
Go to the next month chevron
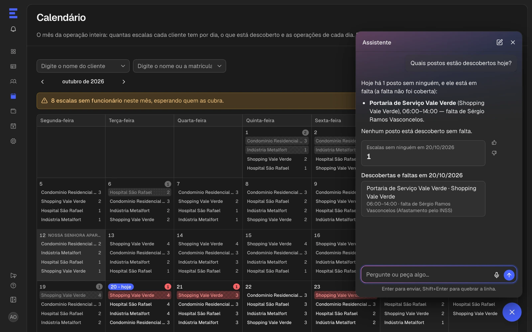(x=124, y=82)
